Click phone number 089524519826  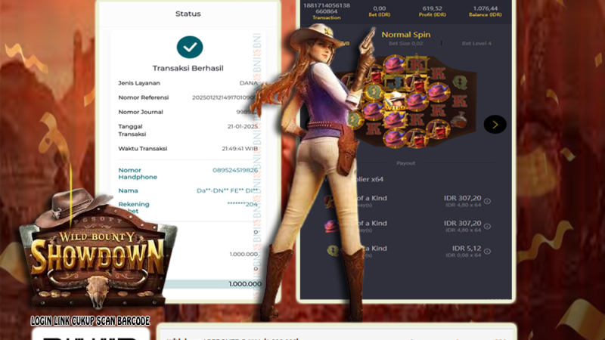click(x=235, y=170)
